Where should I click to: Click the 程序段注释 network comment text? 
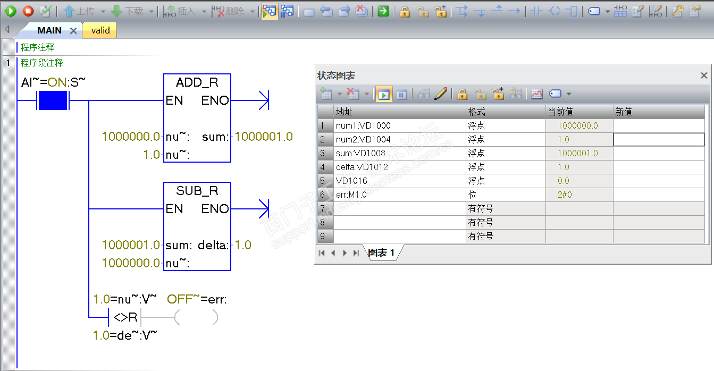tap(42, 63)
